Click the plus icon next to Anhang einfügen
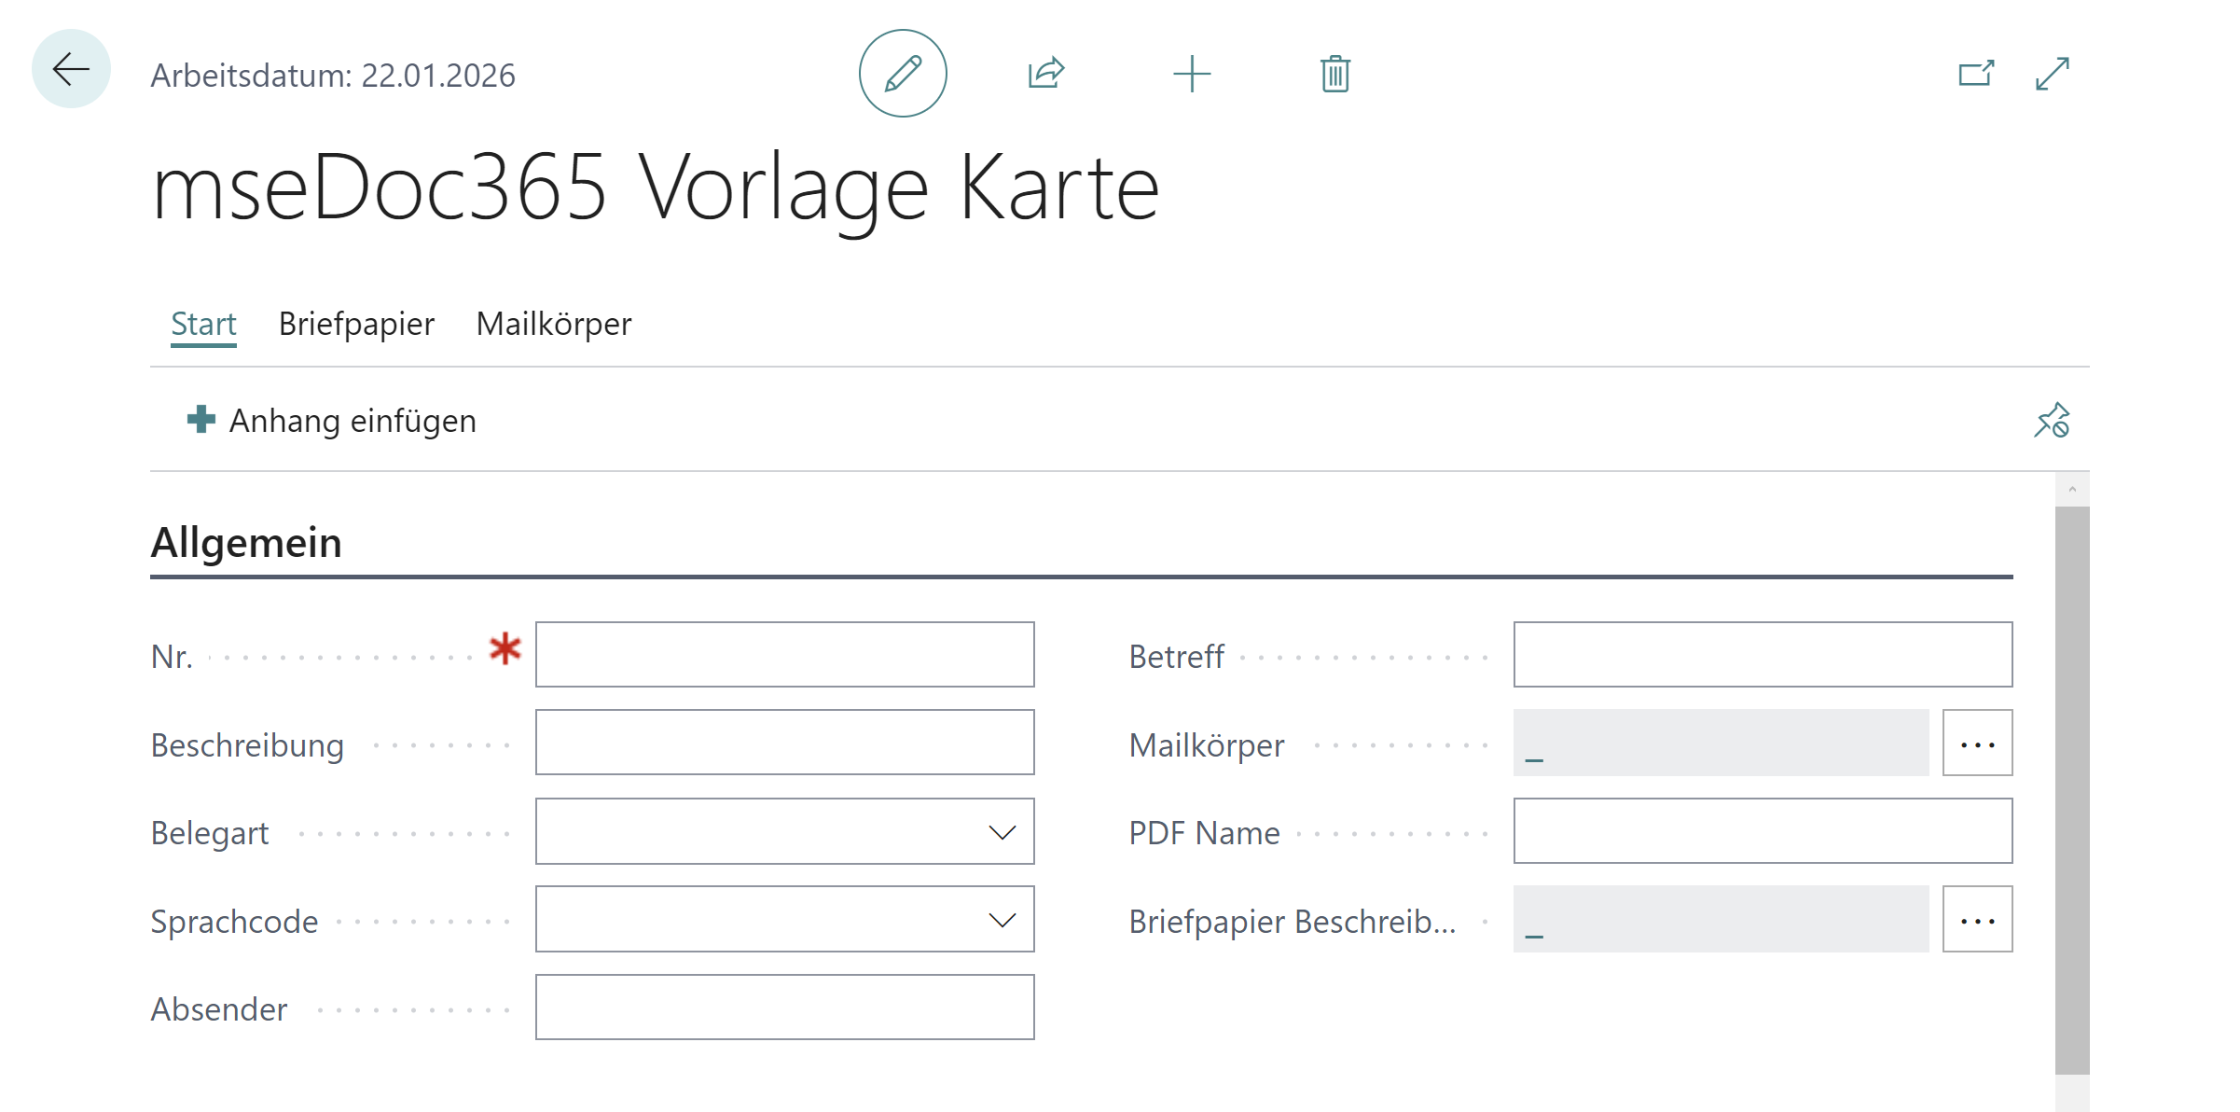Image resolution: width=2240 pixels, height=1112 pixels. (x=200, y=420)
